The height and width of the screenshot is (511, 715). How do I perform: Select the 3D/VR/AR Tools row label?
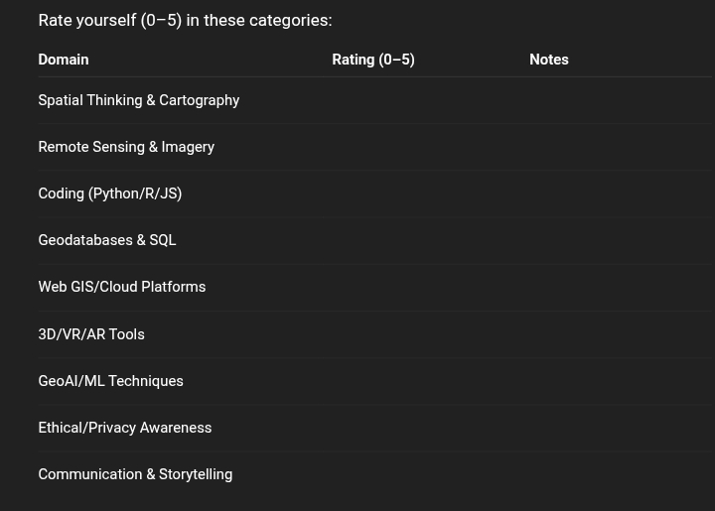click(x=91, y=334)
